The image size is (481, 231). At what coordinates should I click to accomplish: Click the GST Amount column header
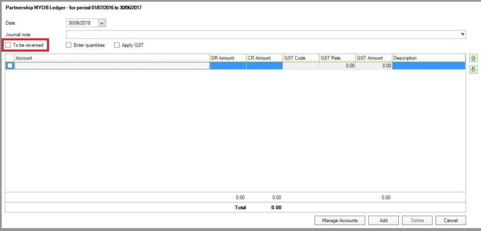(373, 58)
